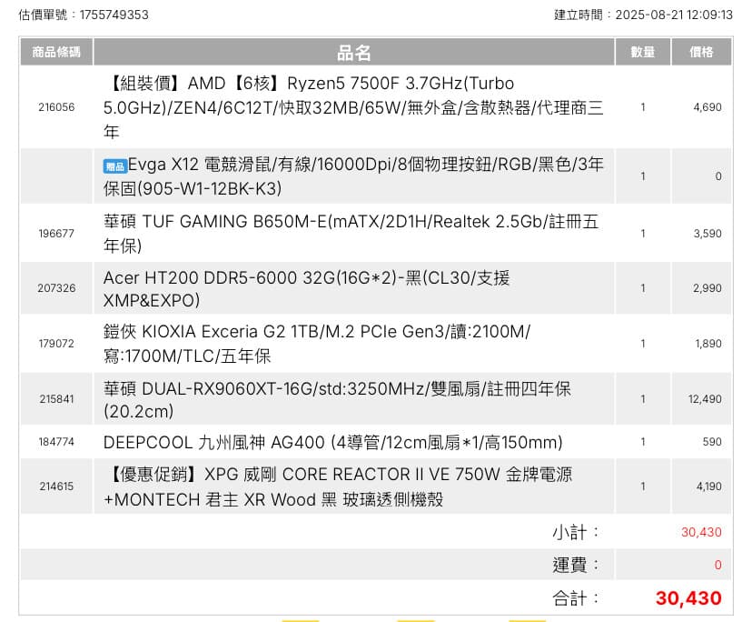Click the 合計 label

pyautogui.click(x=576, y=598)
